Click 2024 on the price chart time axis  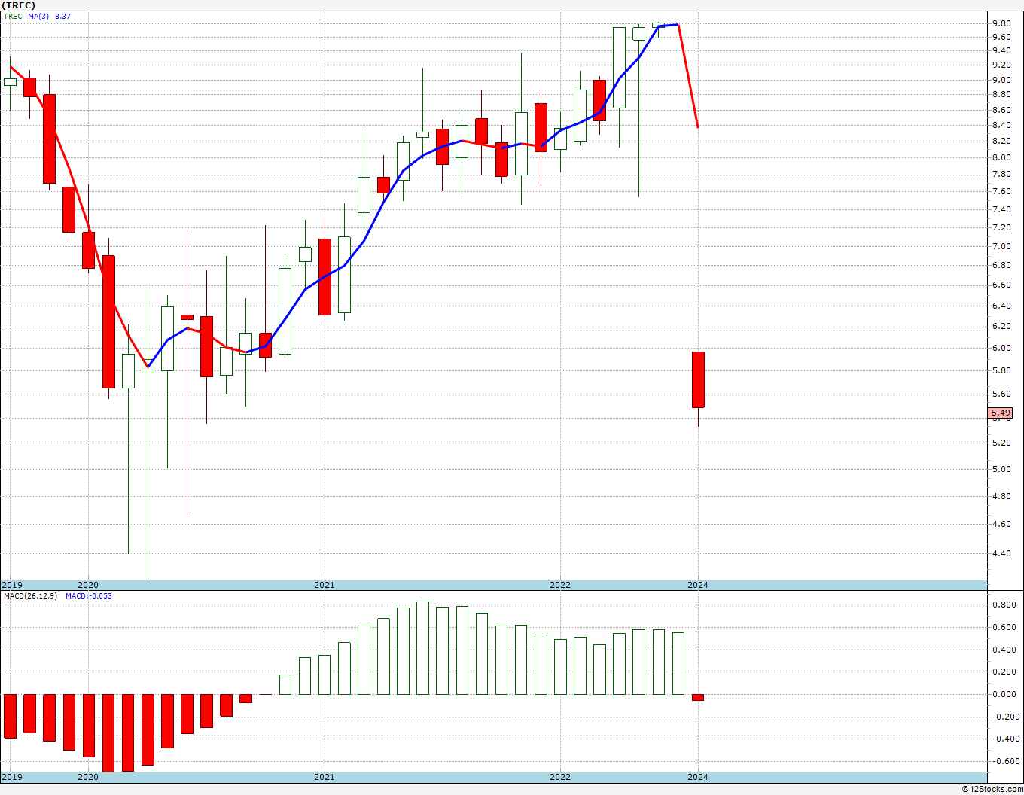[x=698, y=585]
